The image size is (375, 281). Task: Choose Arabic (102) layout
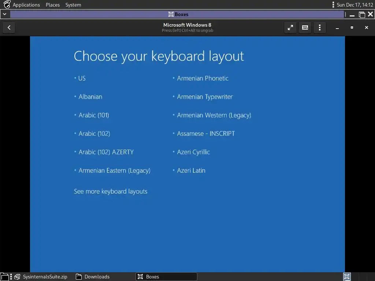tap(94, 134)
